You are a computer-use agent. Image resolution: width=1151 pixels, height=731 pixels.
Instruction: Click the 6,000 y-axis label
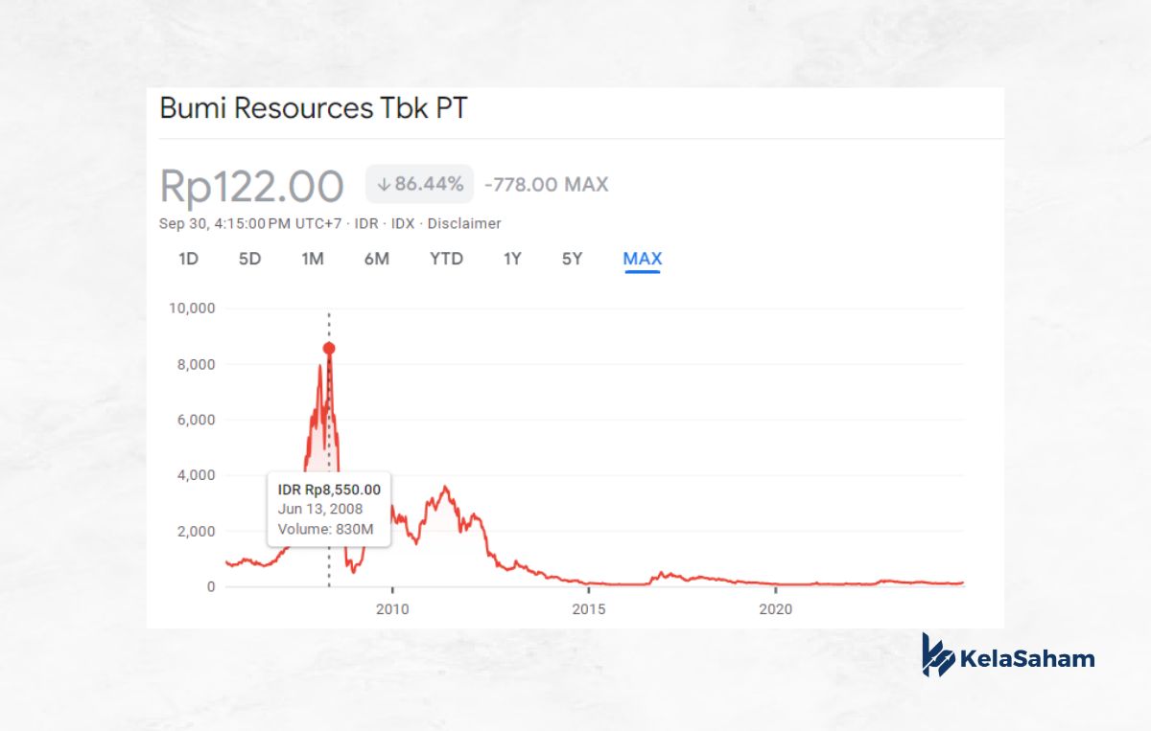(x=196, y=420)
